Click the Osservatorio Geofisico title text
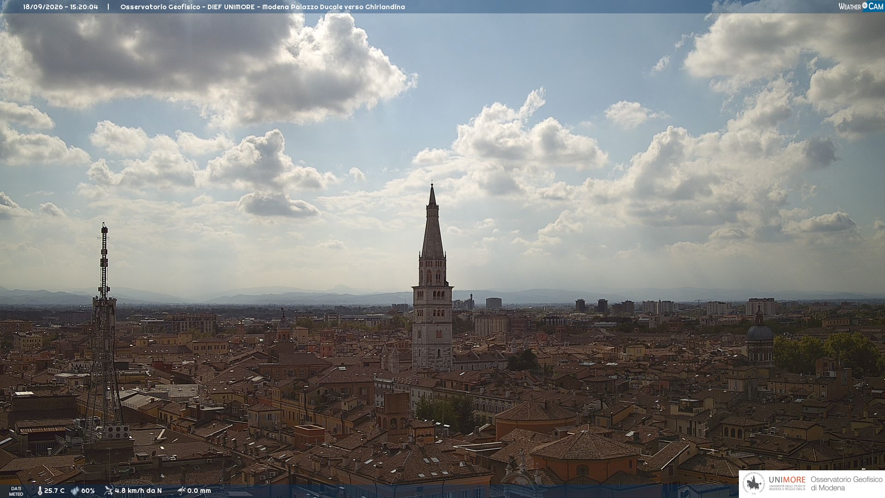 pos(160,7)
